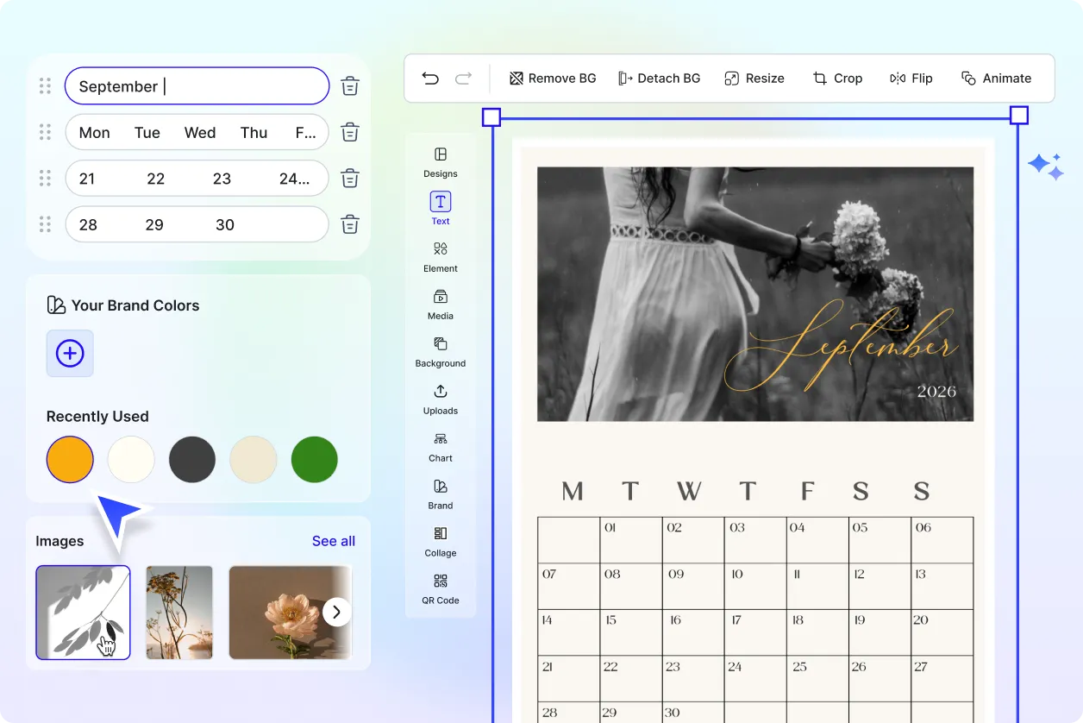This screenshot has width=1083, height=723.
Task: Open the Background sidebar panel
Action: click(x=441, y=351)
